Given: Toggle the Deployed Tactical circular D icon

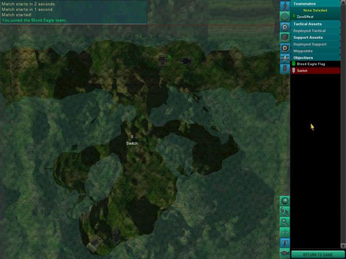Looking at the screenshot, I should (285, 27).
